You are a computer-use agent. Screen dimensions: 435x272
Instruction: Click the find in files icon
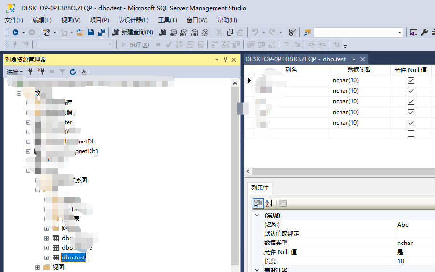pyautogui.click(x=307, y=32)
